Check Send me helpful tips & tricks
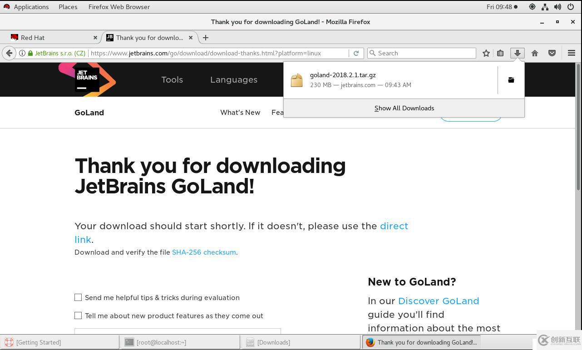 tap(78, 297)
